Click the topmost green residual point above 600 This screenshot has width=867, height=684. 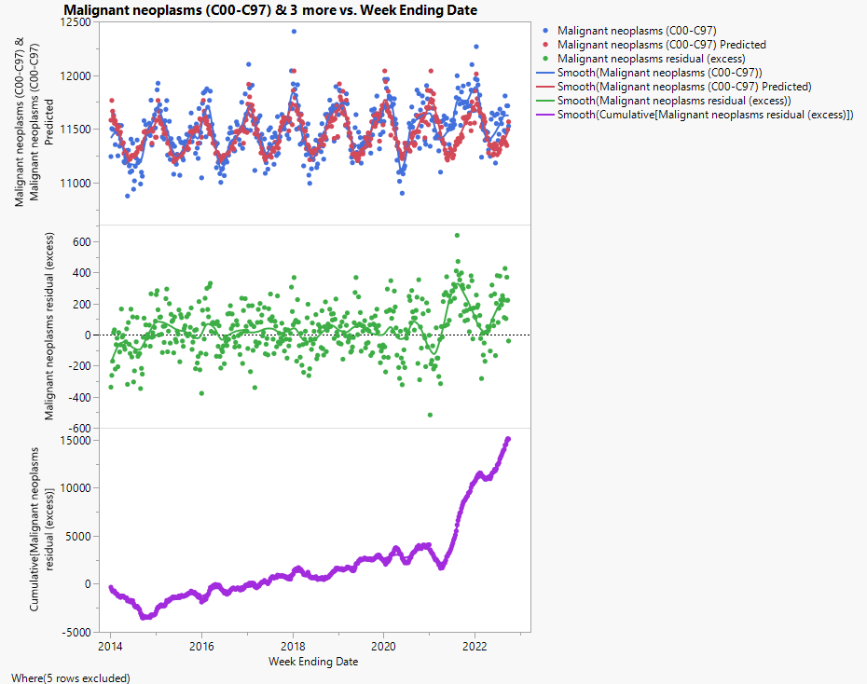[x=458, y=236]
